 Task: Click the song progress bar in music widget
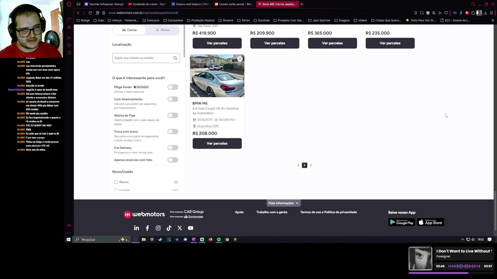(451, 273)
